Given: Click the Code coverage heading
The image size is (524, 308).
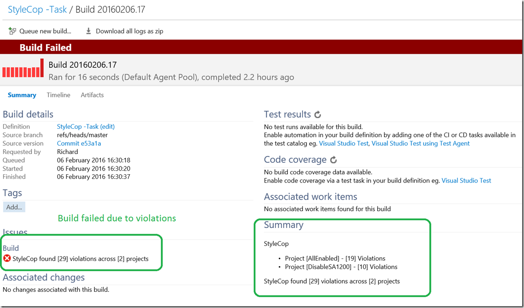Looking at the screenshot, I should [x=295, y=160].
